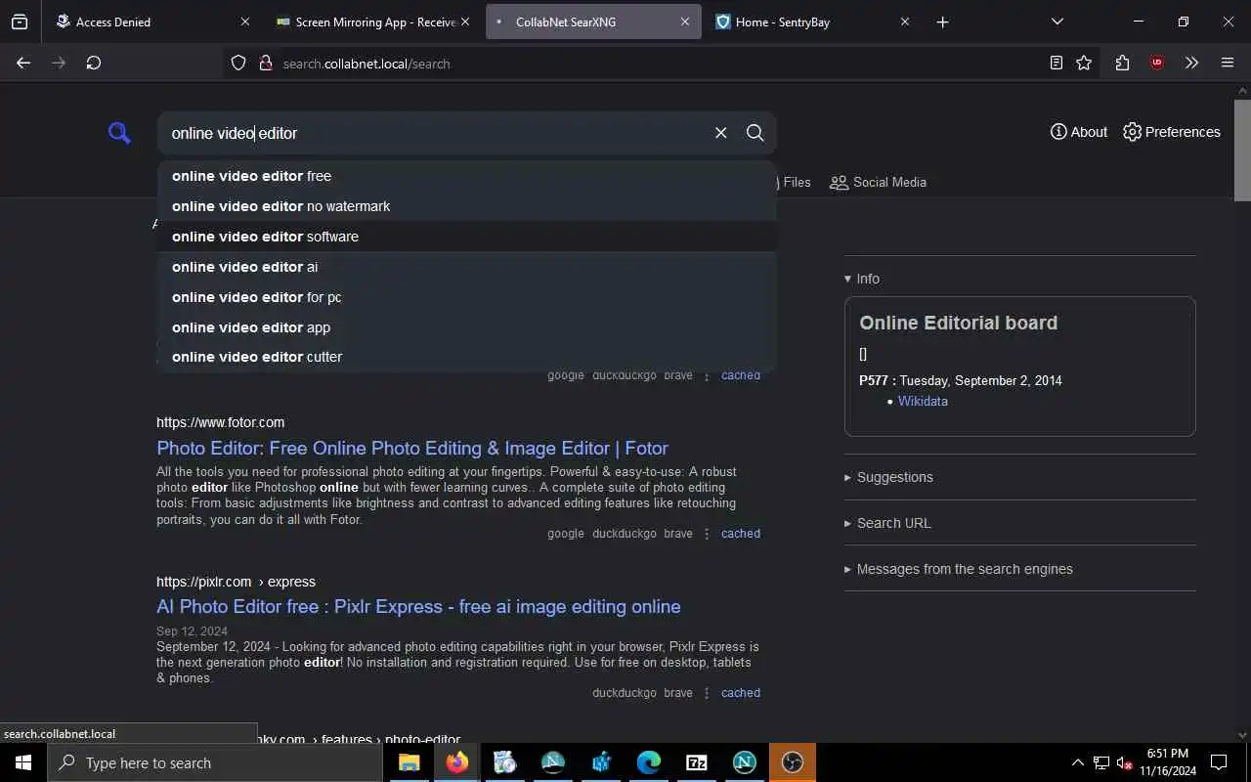Toggle reader view in address bar
This screenshot has height=782, width=1251.
[1056, 63]
